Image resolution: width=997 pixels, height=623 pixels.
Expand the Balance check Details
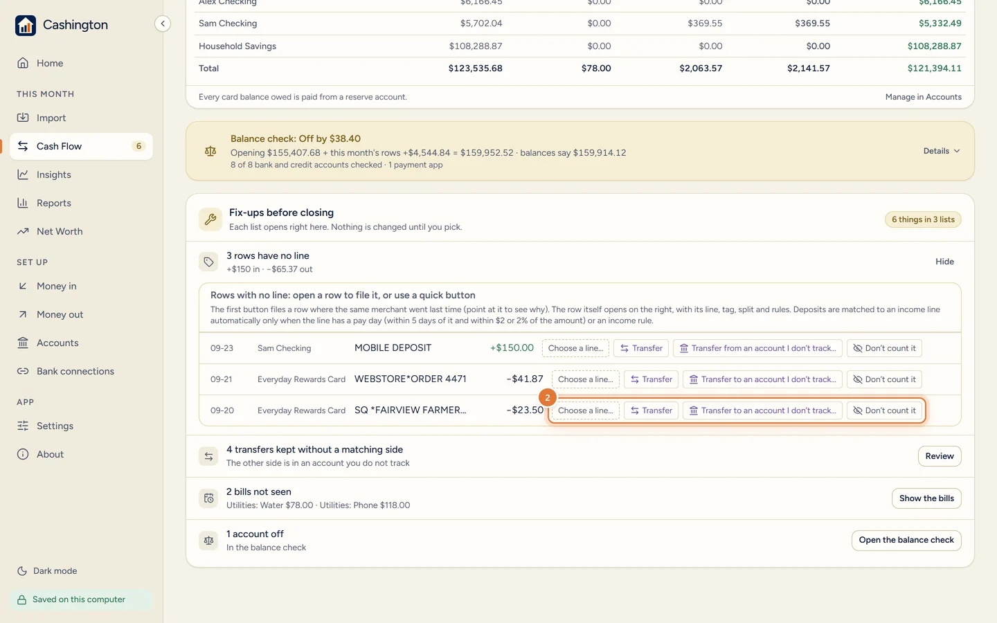click(x=942, y=151)
